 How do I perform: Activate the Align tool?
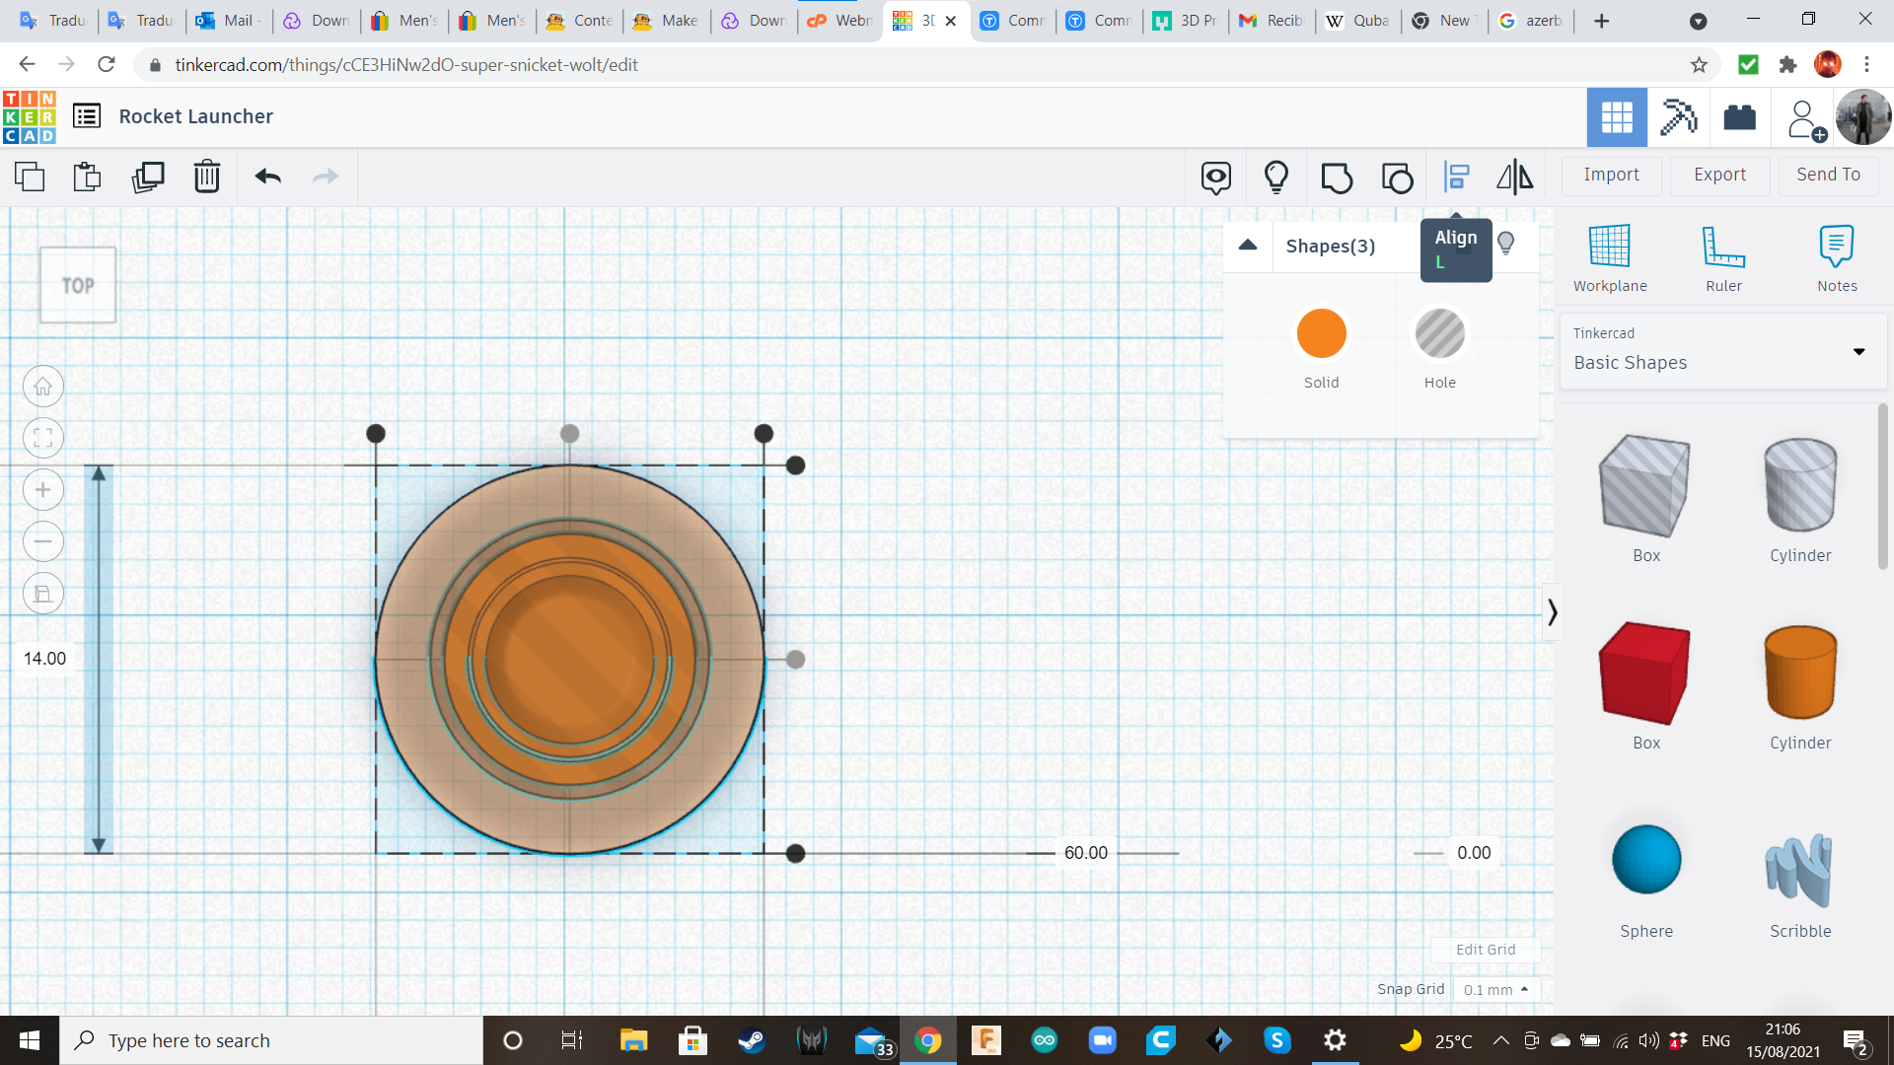(x=1456, y=177)
